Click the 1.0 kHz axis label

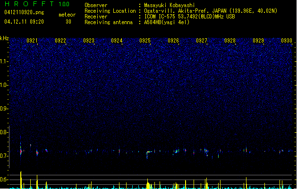tap(4, 85)
